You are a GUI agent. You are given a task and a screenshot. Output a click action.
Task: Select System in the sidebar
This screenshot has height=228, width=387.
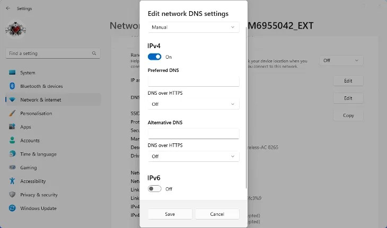pos(53,72)
